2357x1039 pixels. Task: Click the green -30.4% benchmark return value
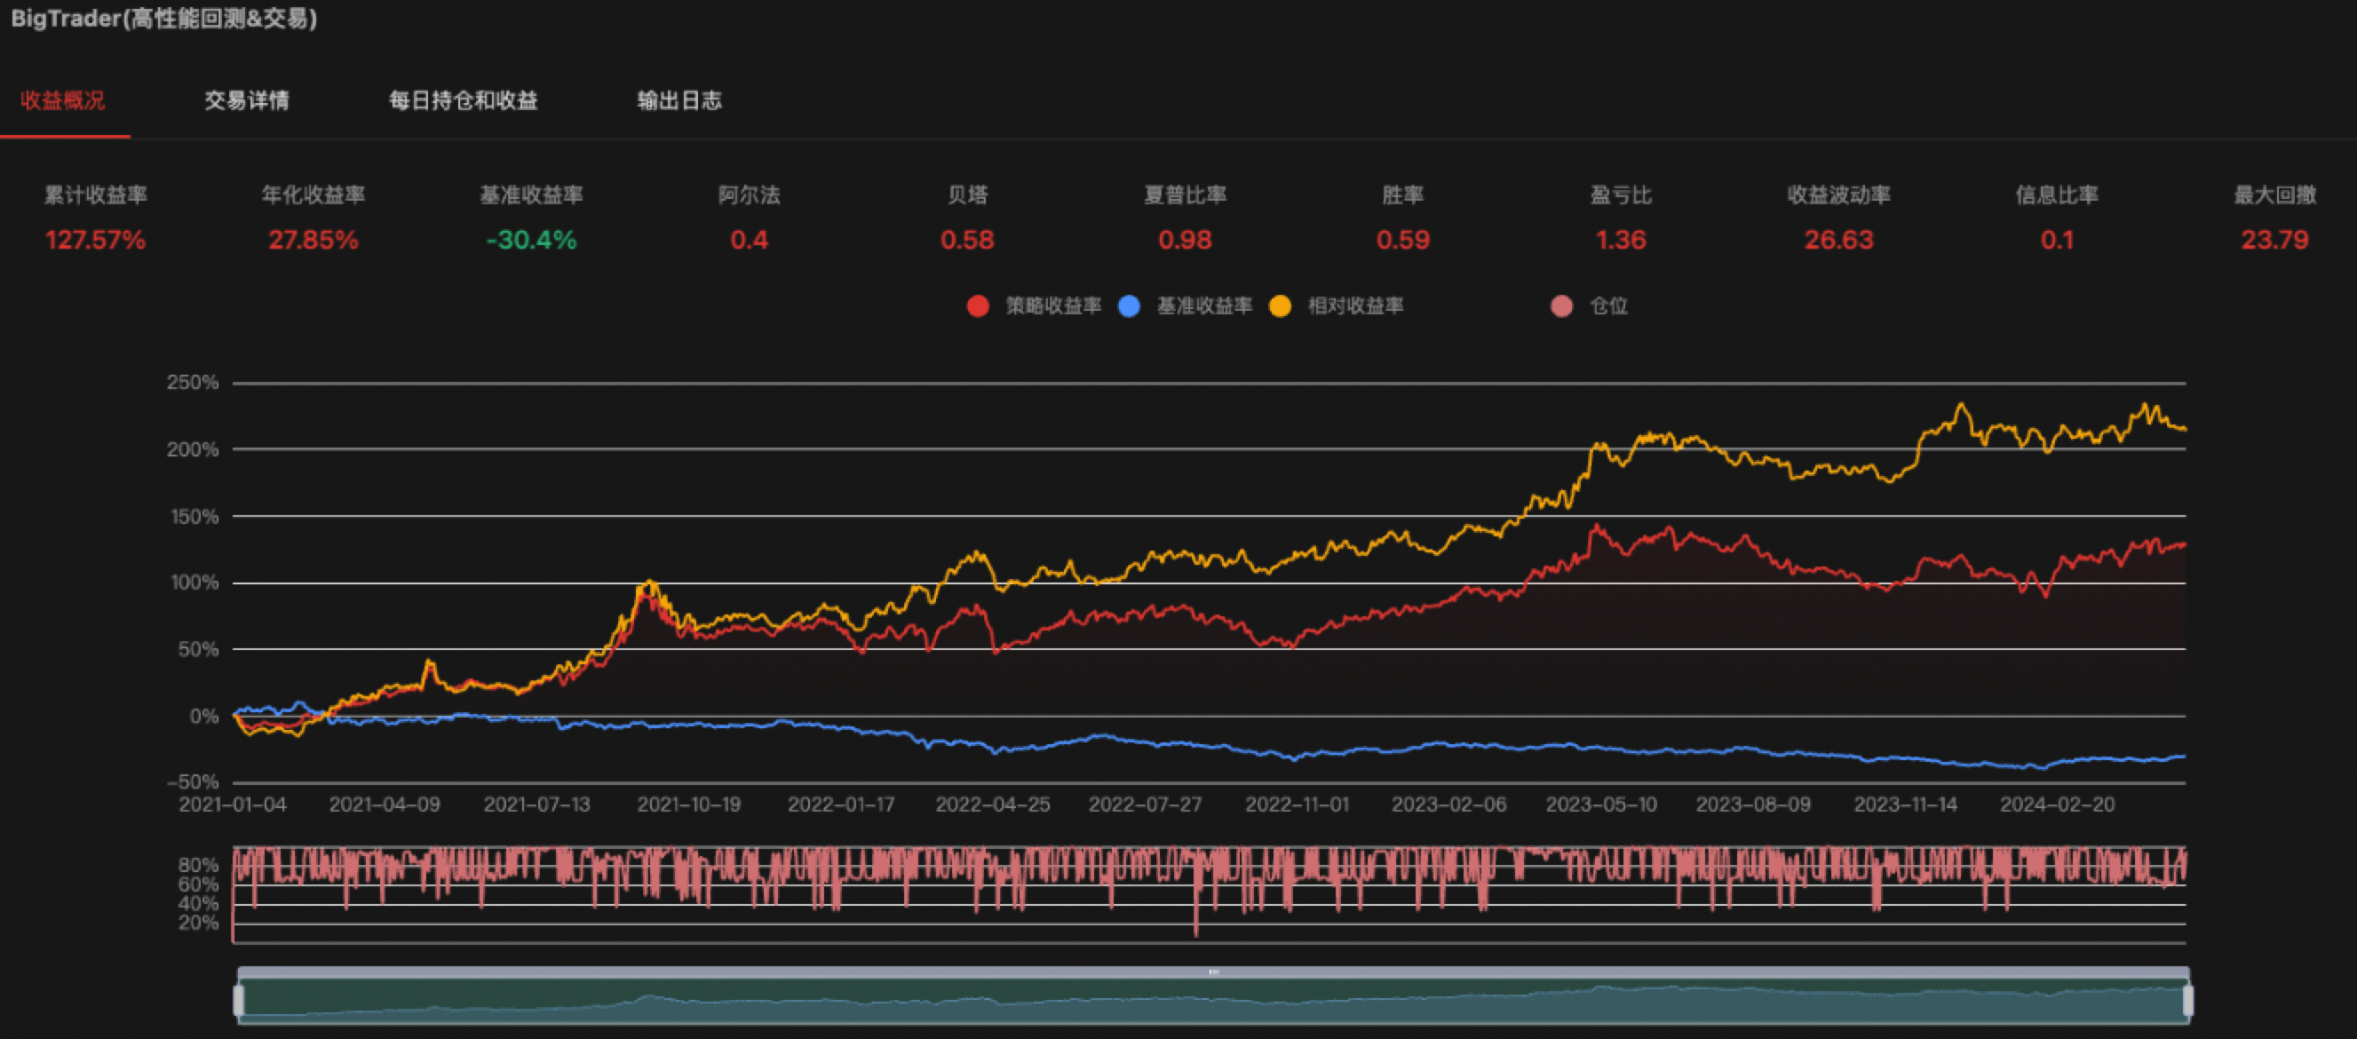(531, 241)
